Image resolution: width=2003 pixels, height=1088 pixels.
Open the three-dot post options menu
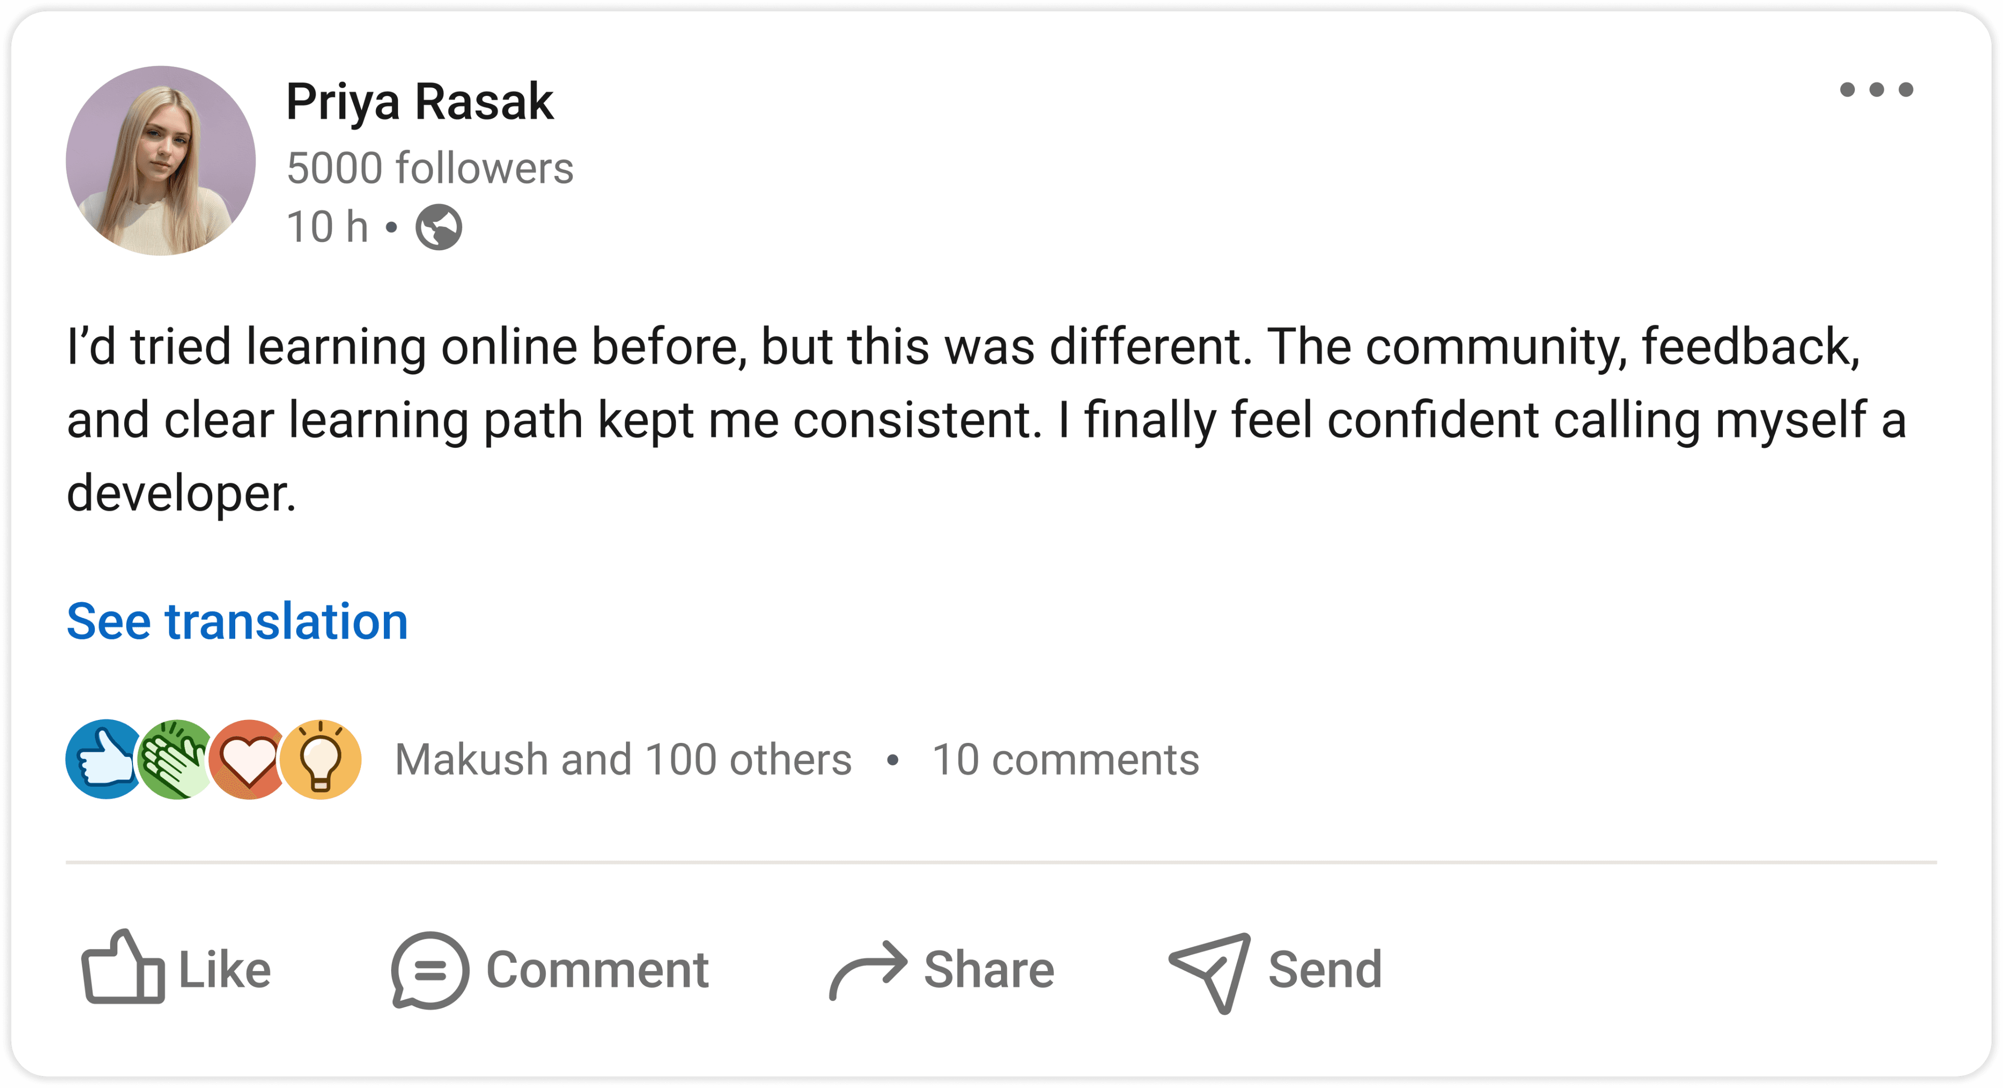click(x=1876, y=90)
